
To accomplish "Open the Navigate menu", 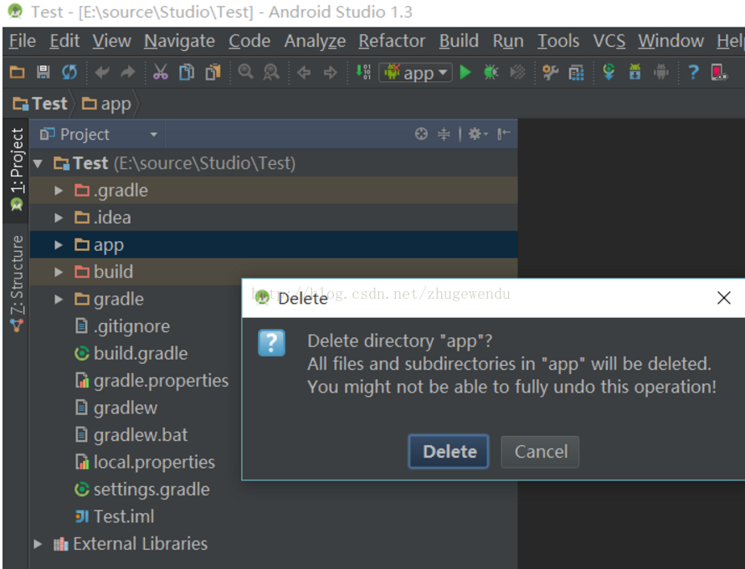I will (x=180, y=41).
